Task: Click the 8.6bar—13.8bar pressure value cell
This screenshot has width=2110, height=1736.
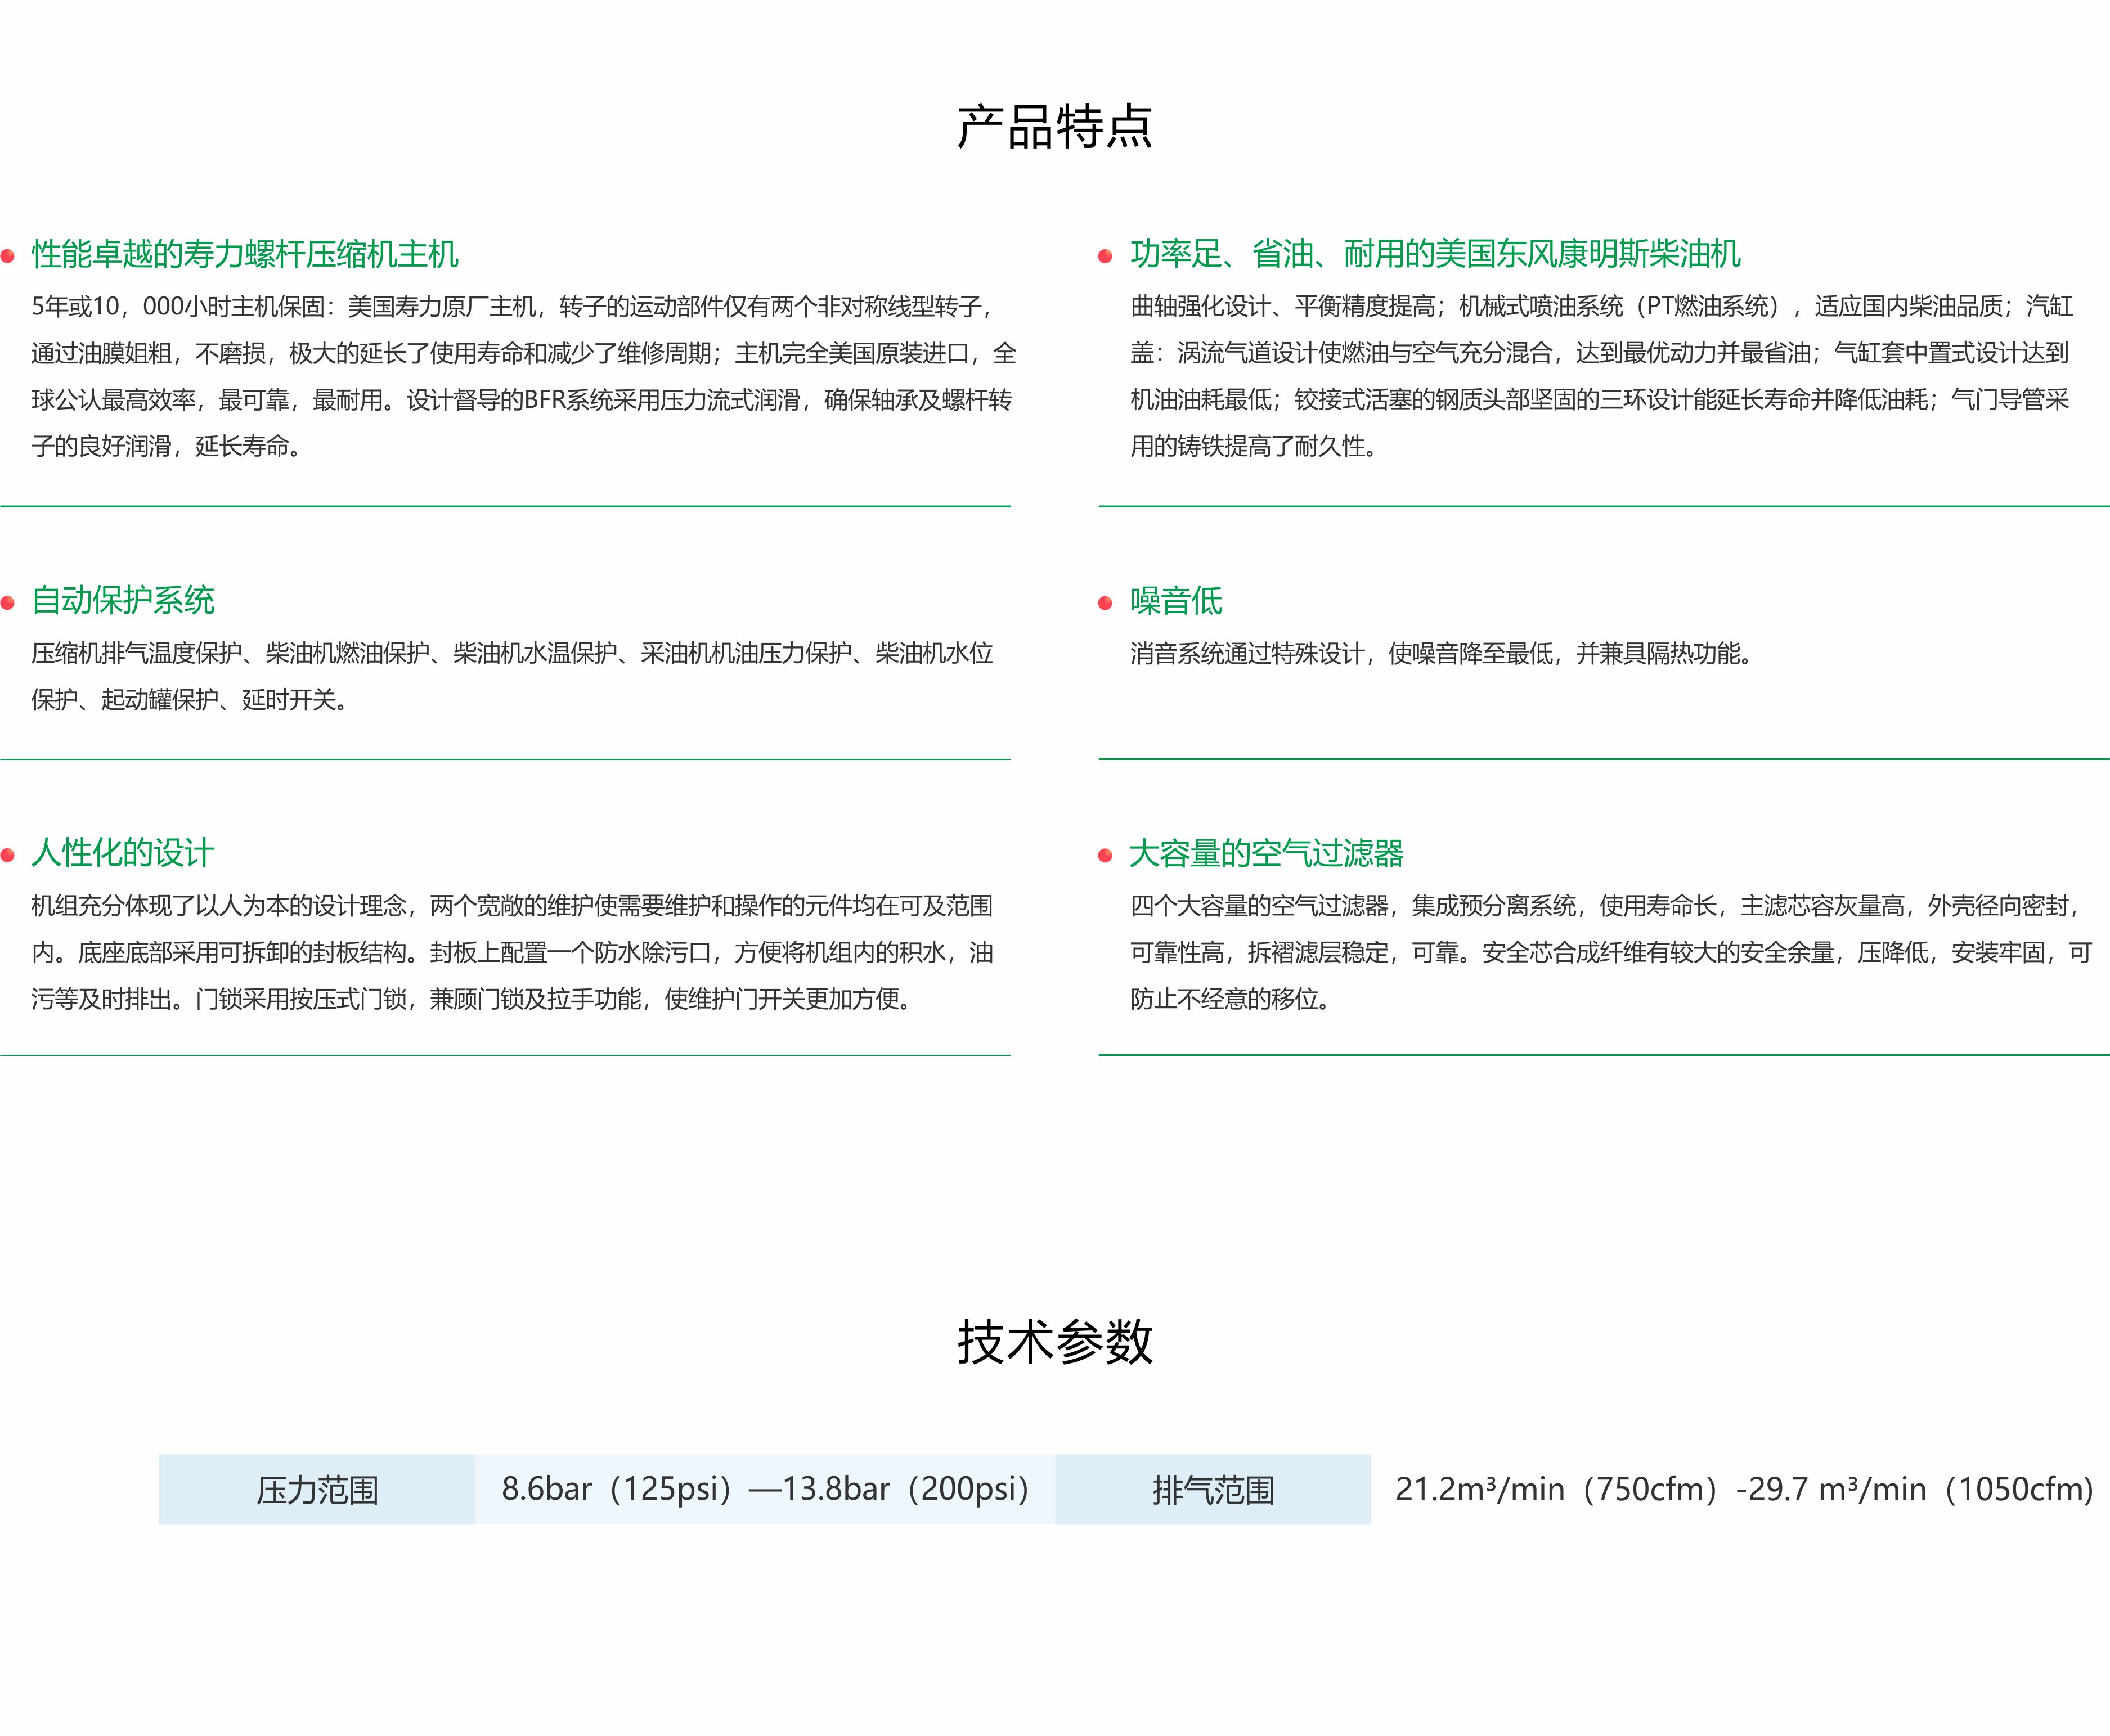Action: coord(765,1490)
